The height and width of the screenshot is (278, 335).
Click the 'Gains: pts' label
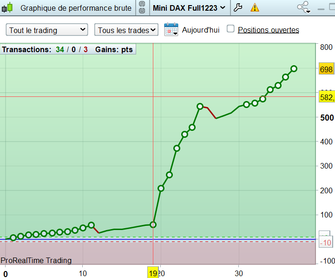click(114, 49)
